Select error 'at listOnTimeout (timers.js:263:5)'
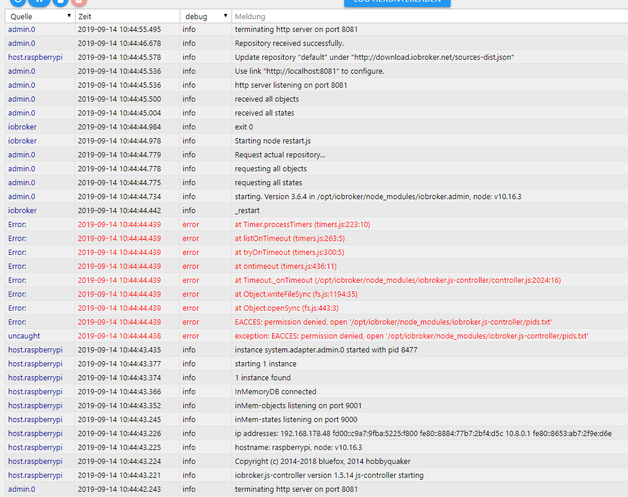This screenshot has height=497, width=628. tap(290, 238)
